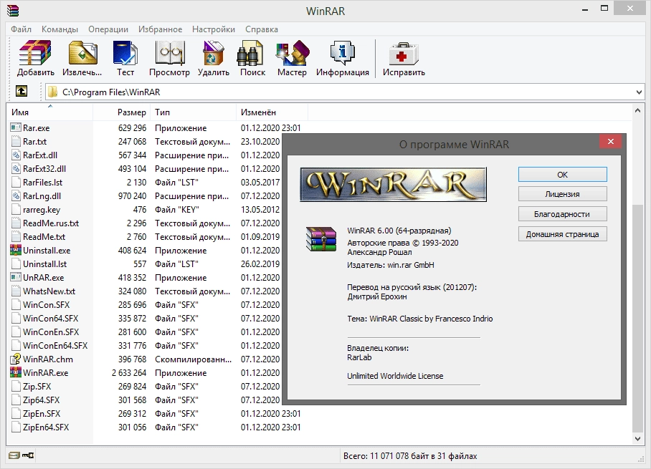Click the Извлечь (Extract) toolbar icon

(x=82, y=53)
